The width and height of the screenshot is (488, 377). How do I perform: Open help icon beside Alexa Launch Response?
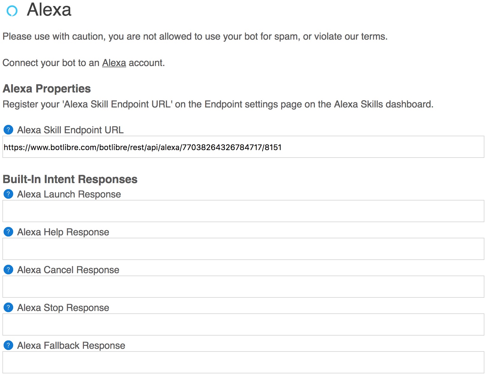click(x=8, y=194)
